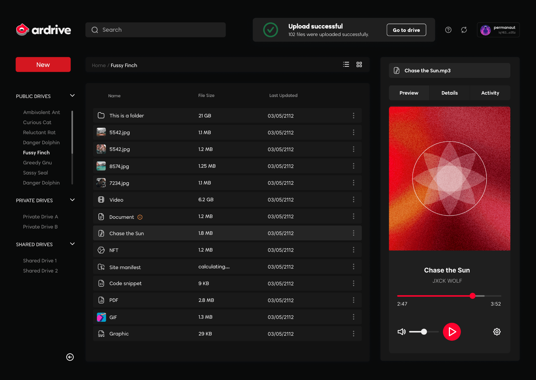
Task: Click the volume slider knob
Action: 424,332
